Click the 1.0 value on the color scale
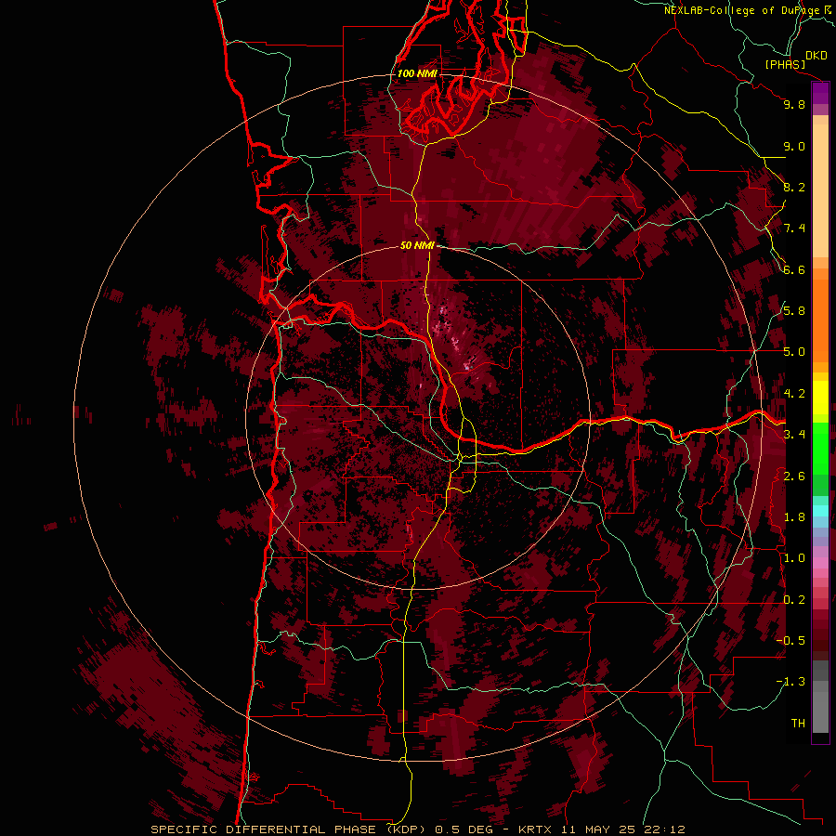Image resolution: width=836 pixels, height=836 pixels. [x=794, y=558]
